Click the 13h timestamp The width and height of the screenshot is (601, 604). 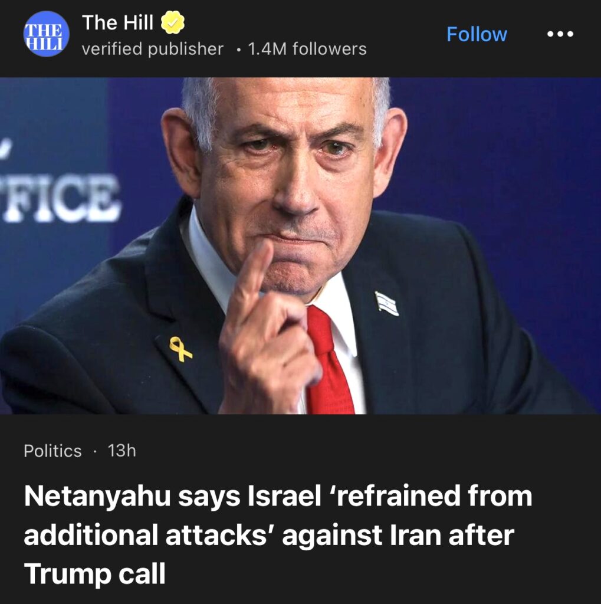121,451
